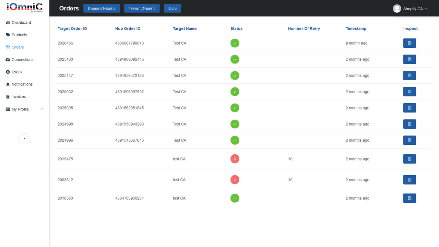Open the Users section
The height and width of the screenshot is (247, 439).
click(16, 72)
